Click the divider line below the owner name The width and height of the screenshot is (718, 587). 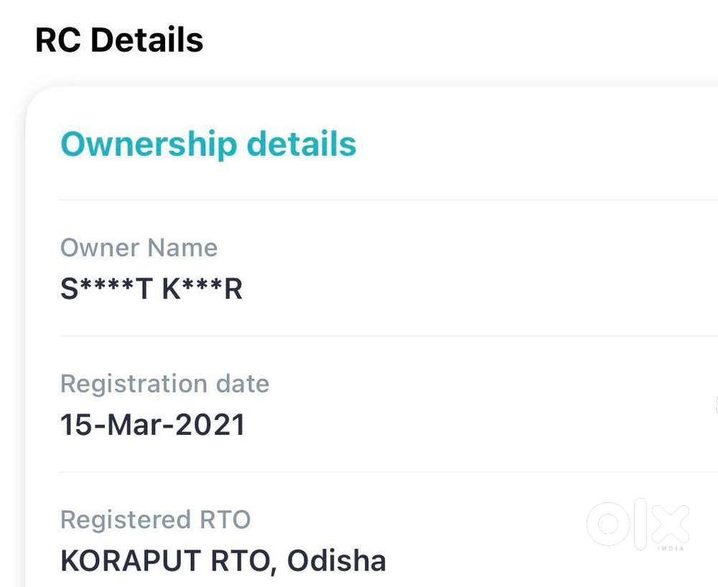tap(388, 335)
